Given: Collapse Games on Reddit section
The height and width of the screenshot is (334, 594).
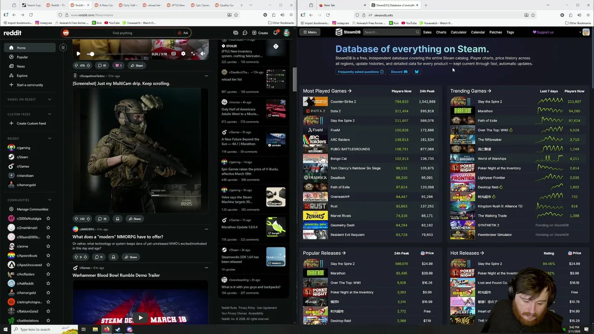Looking at the screenshot, I should tap(50, 99).
